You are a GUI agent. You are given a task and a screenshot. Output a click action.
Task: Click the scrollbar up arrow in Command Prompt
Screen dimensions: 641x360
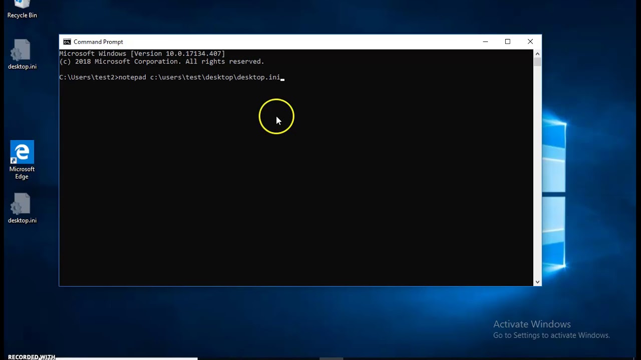pos(537,53)
